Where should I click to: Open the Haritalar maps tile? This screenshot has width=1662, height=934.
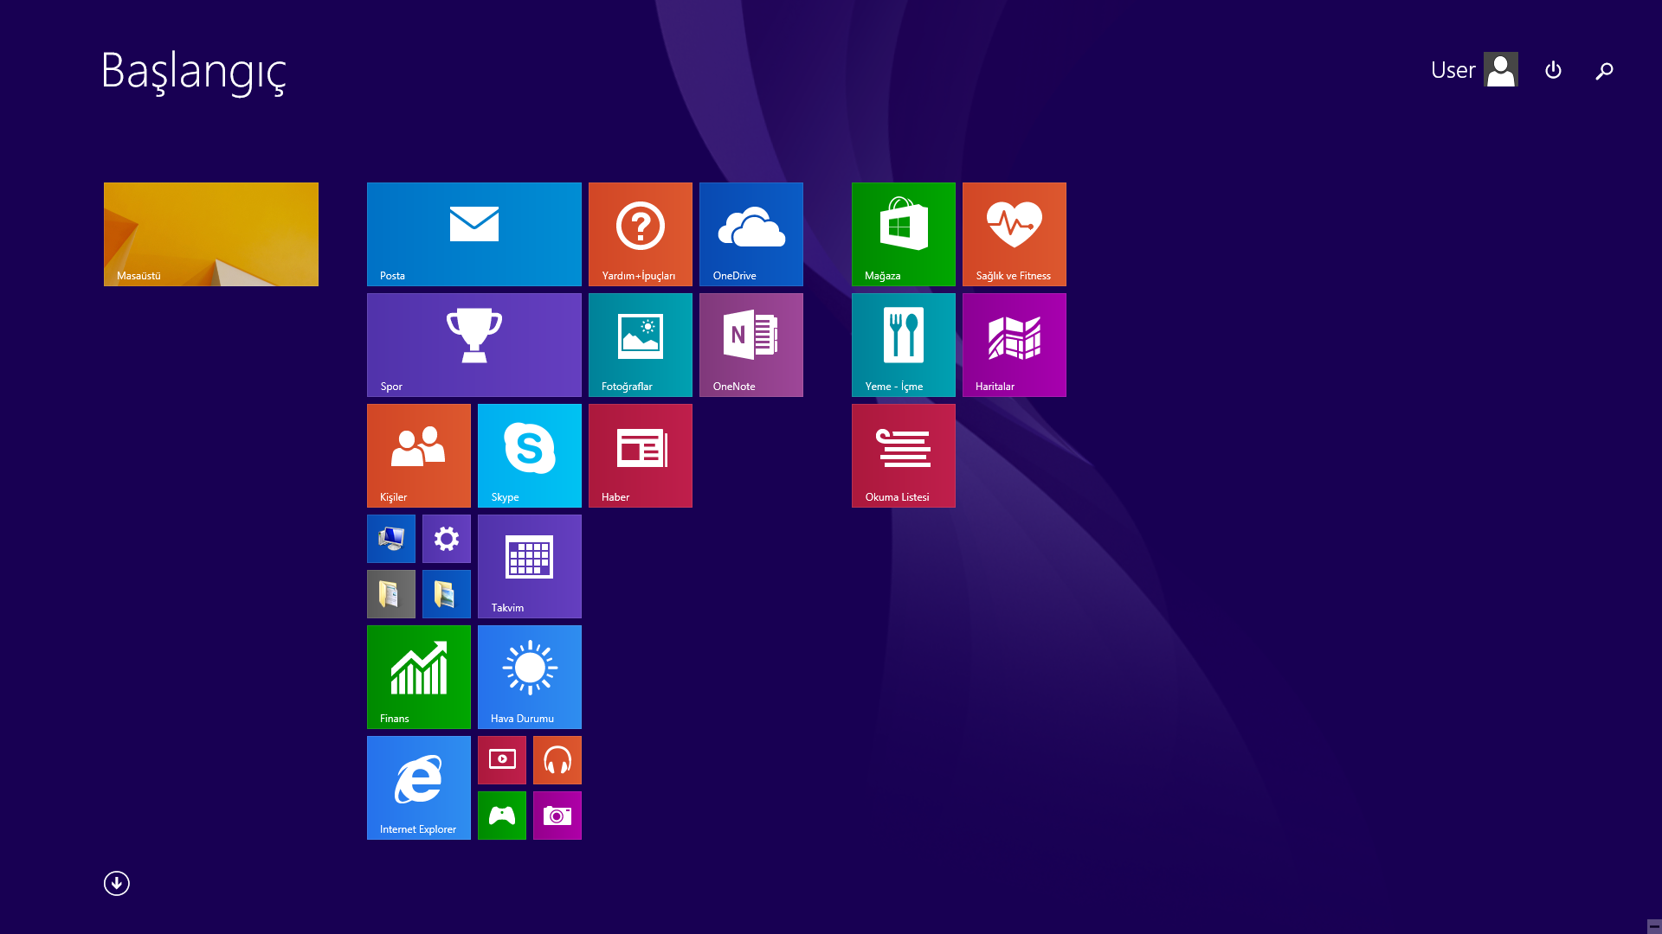click(1014, 344)
